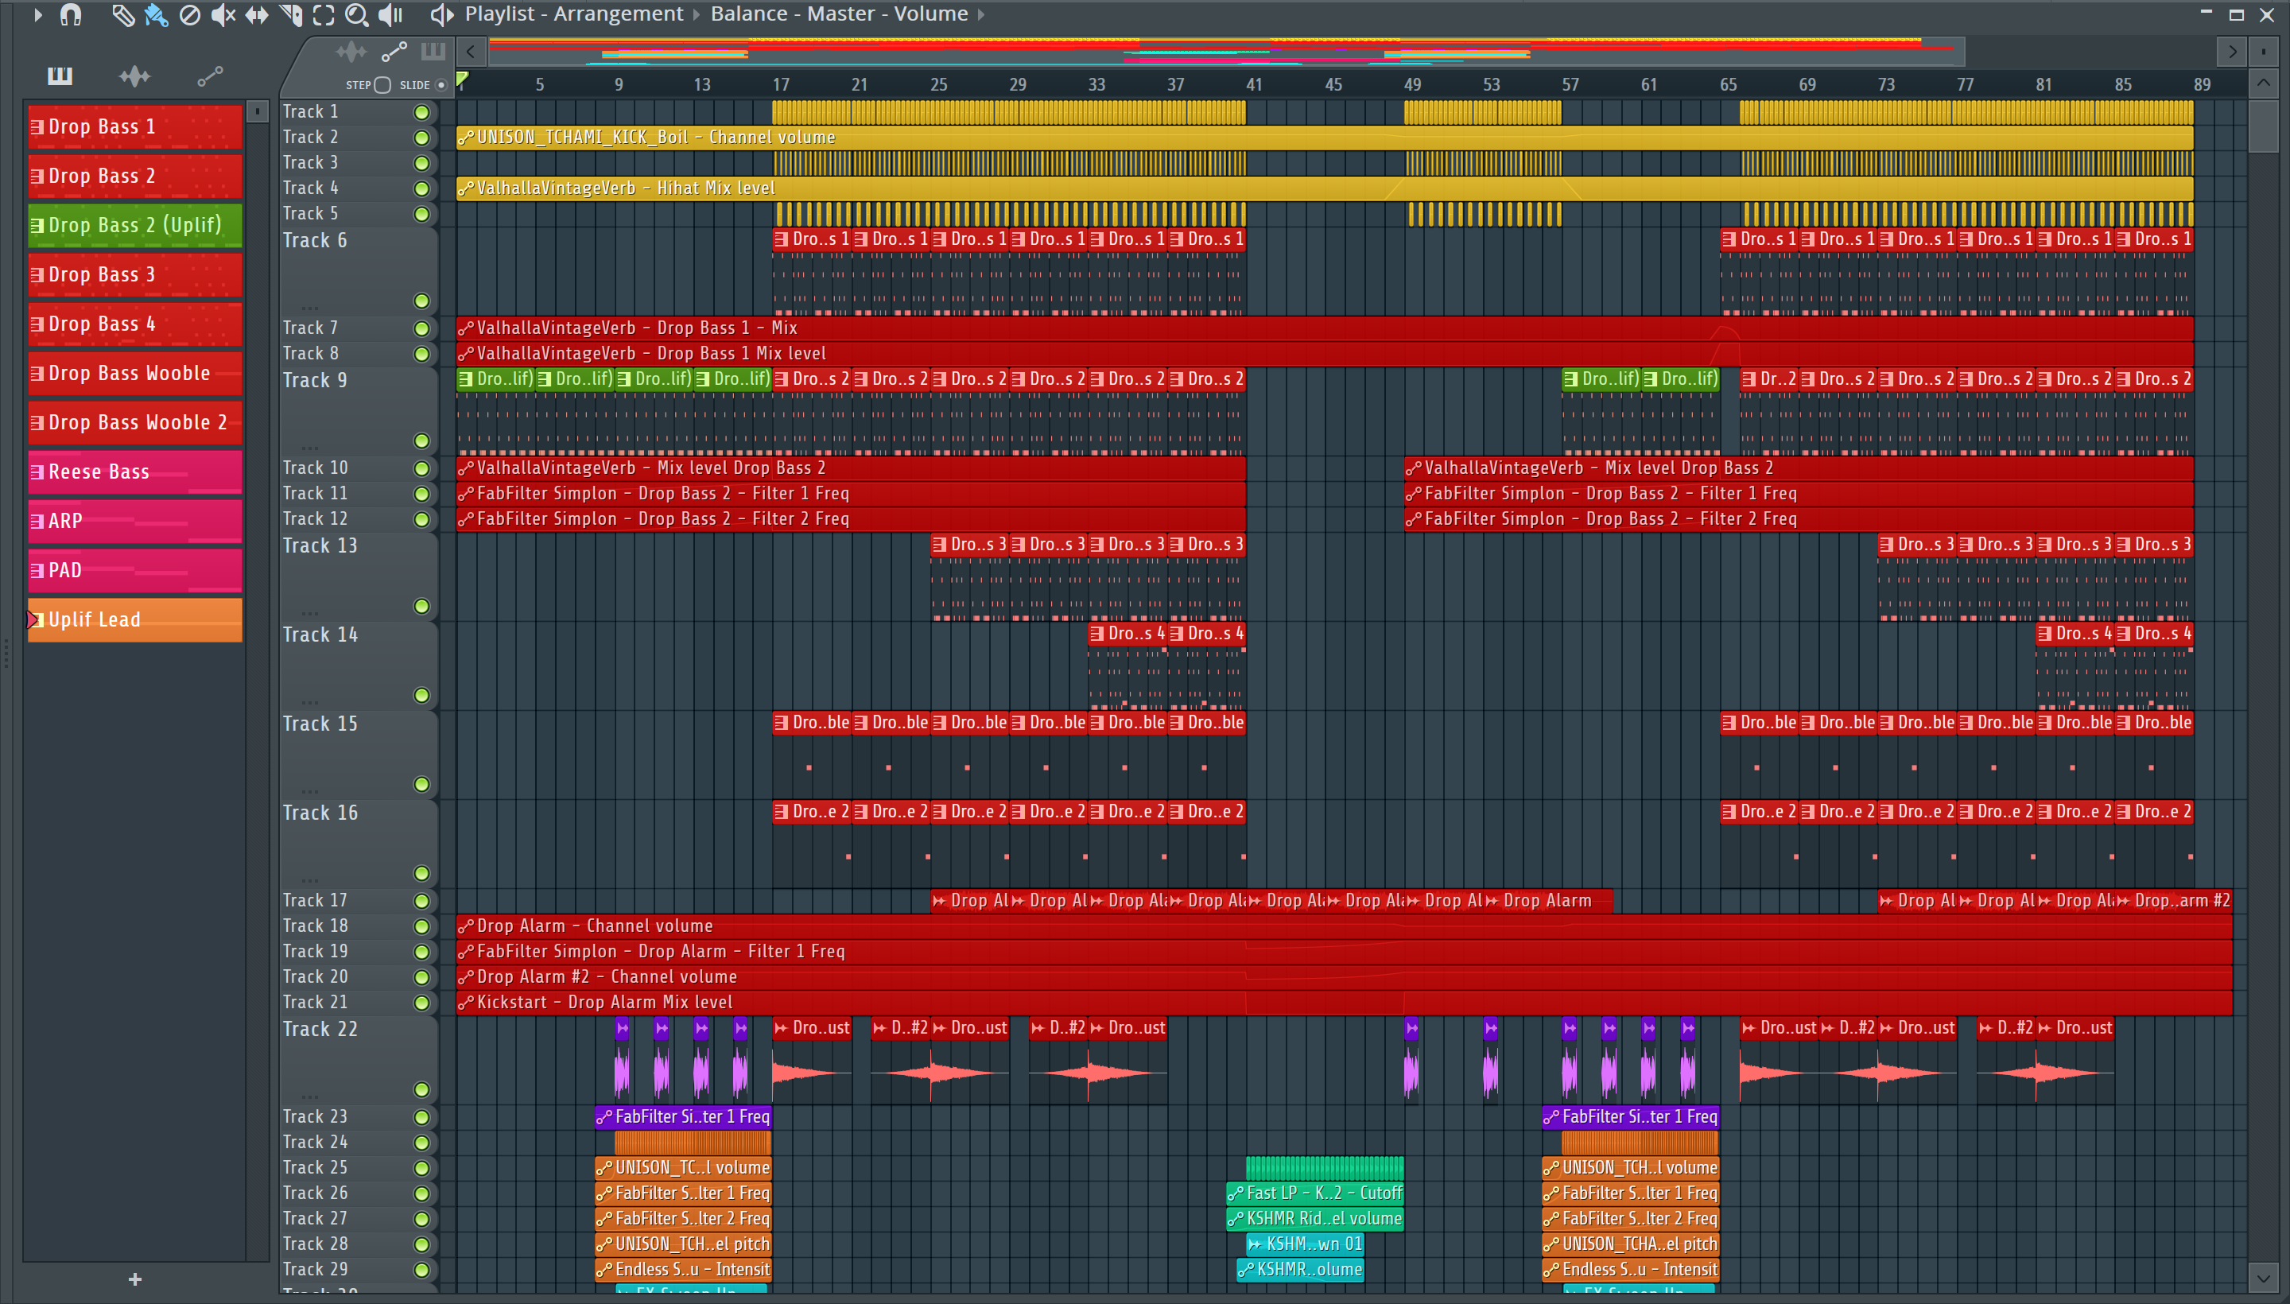Select the Mute tool

223,15
